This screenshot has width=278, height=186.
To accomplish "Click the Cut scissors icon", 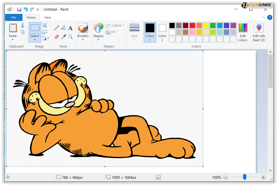I will click(x=22, y=25).
